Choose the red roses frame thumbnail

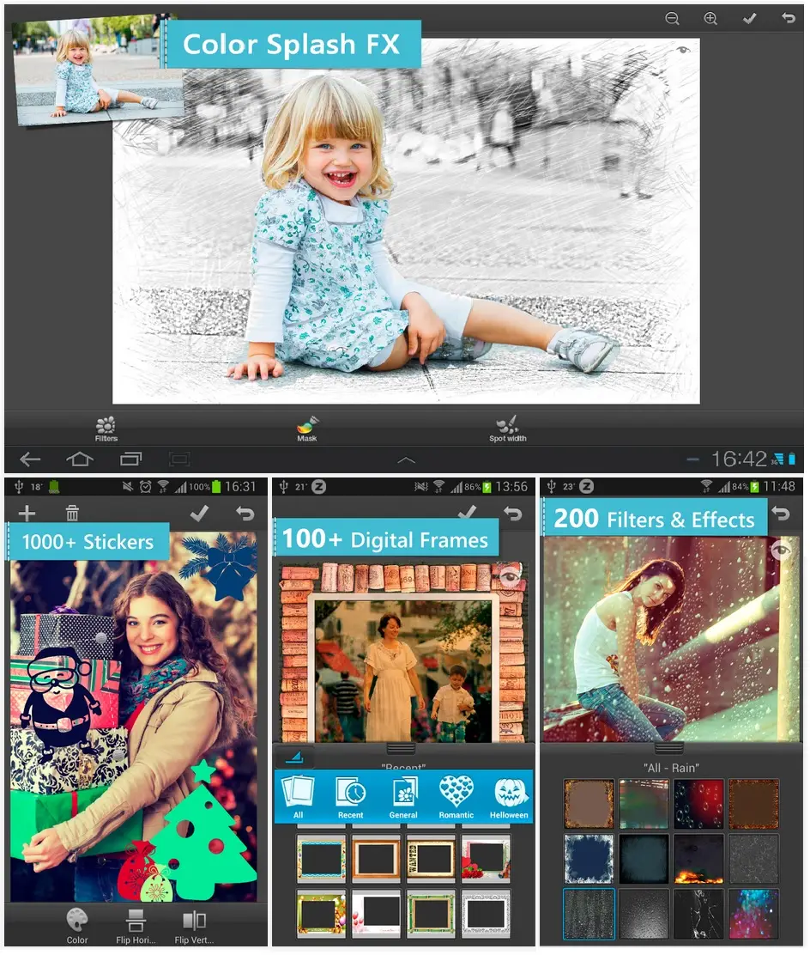(486, 860)
